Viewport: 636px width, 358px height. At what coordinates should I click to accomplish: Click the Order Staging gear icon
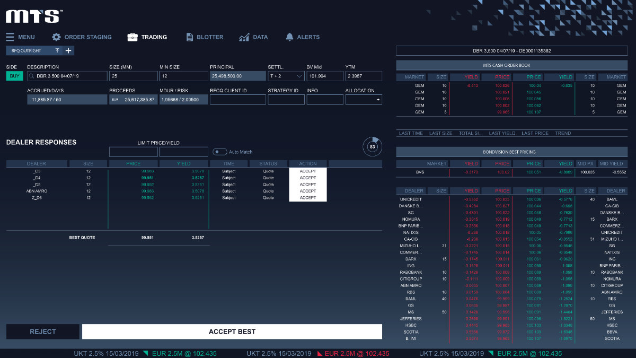pyautogui.click(x=56, y=37)
